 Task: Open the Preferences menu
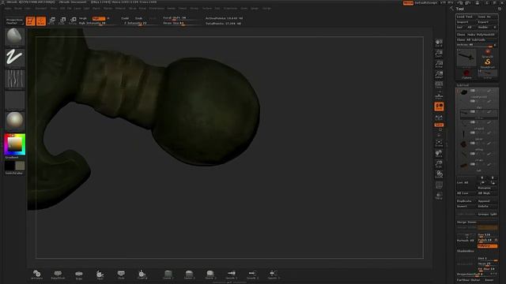pyautogui.click(x=157, y=9)
